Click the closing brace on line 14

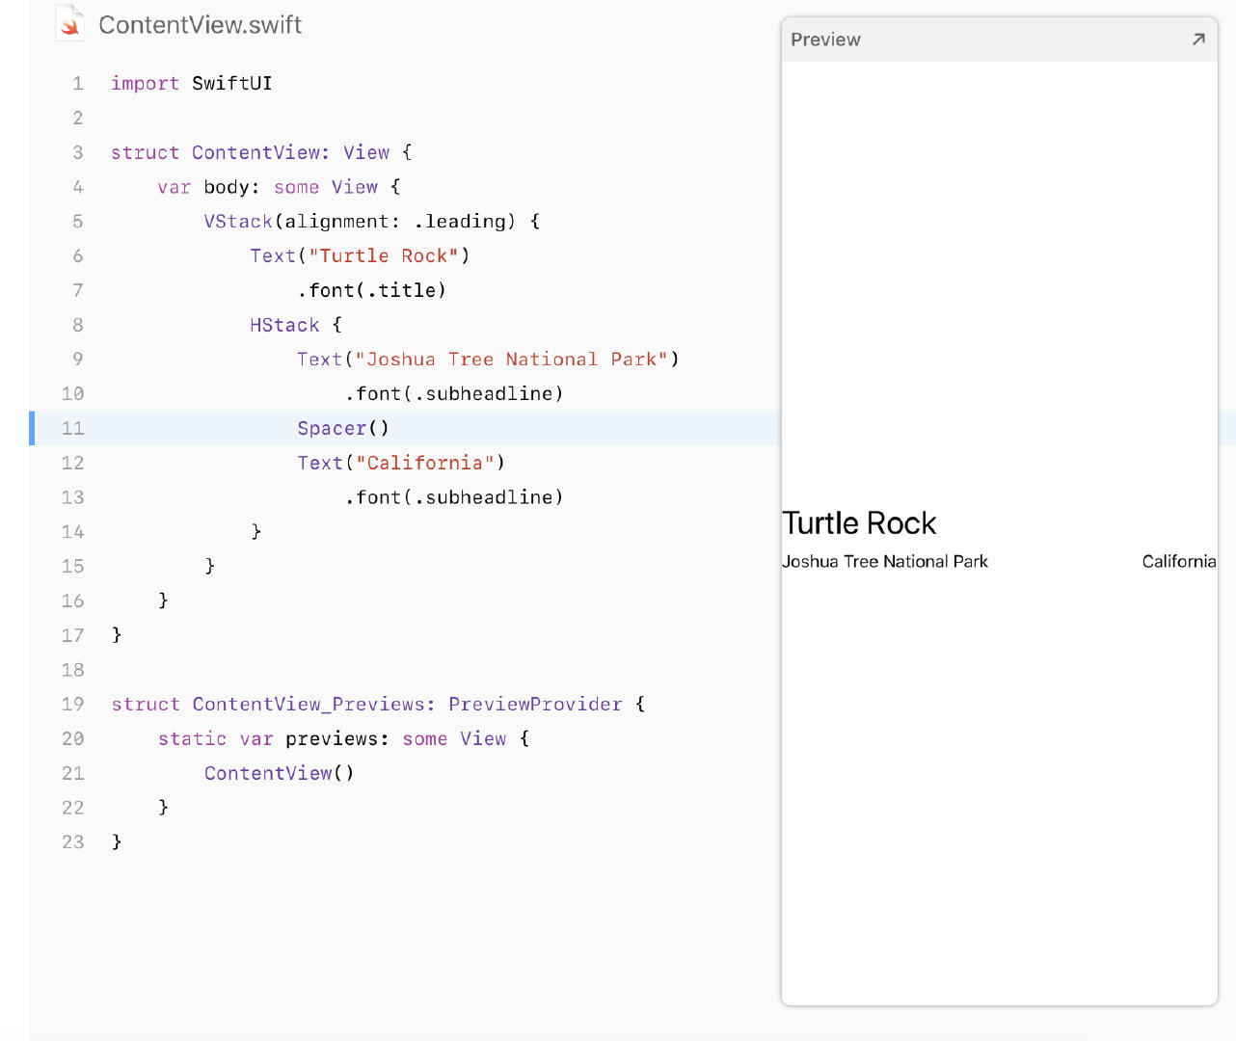click(256, 531)
